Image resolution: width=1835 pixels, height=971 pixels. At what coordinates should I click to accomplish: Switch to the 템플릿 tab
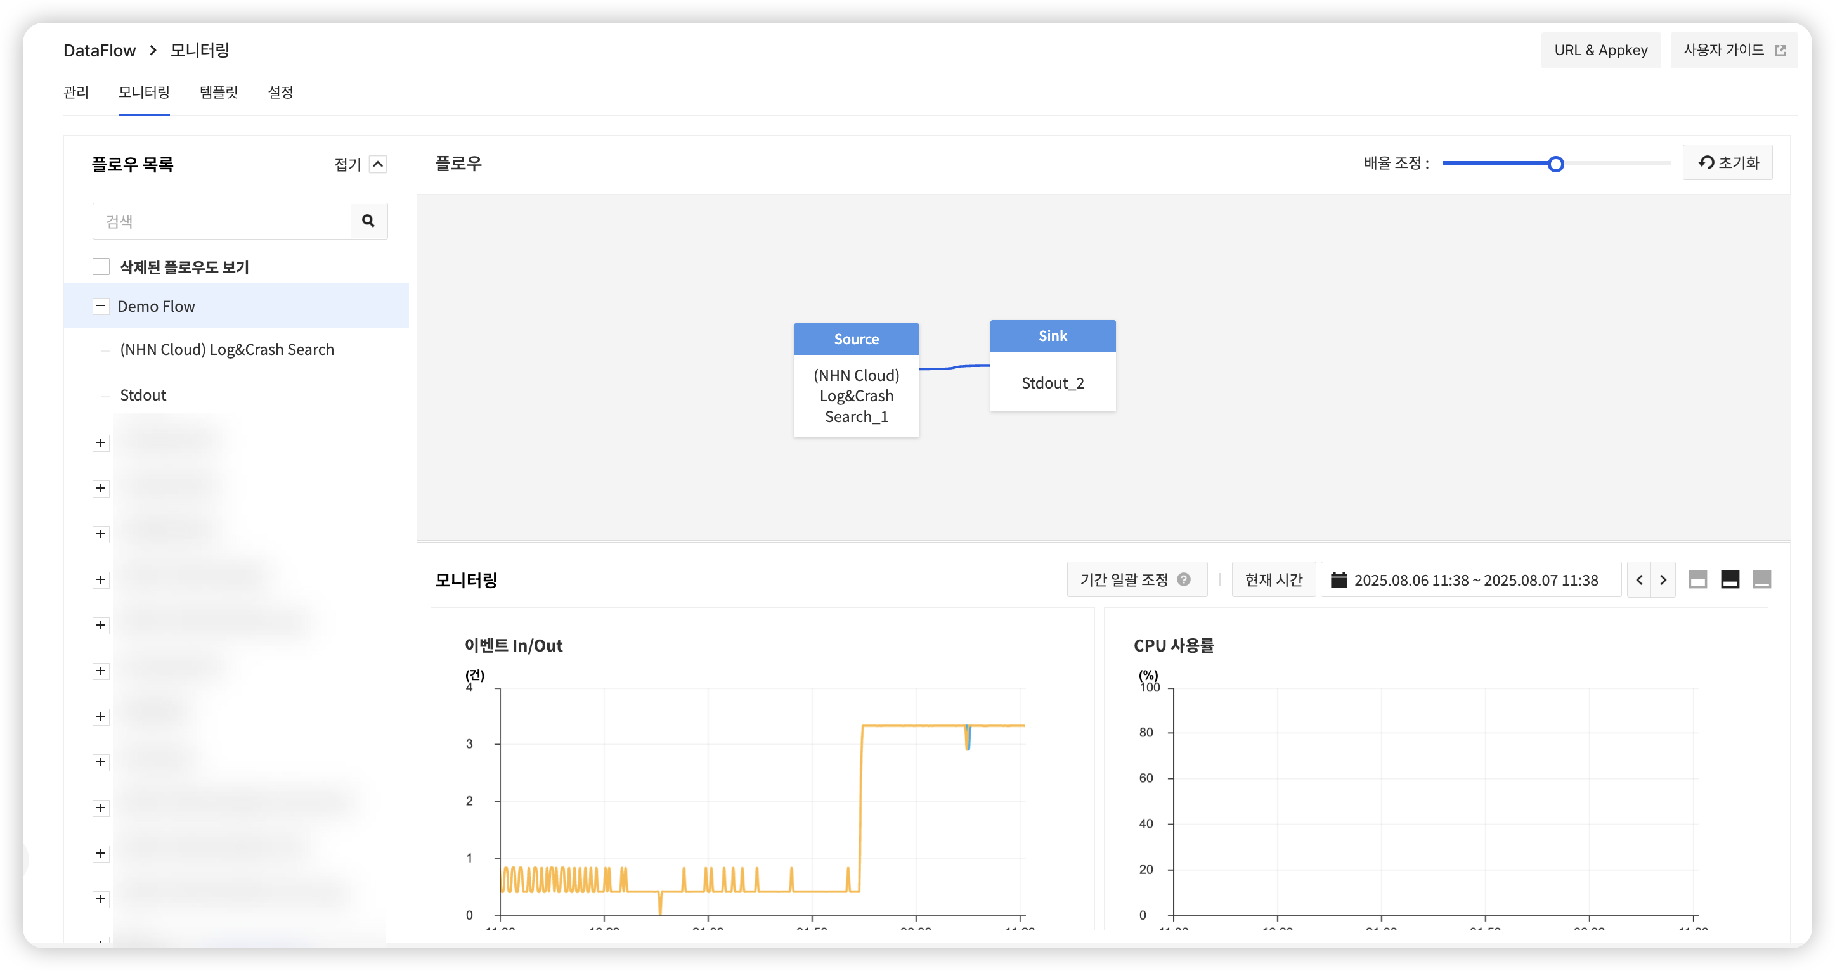coord(219,93)
